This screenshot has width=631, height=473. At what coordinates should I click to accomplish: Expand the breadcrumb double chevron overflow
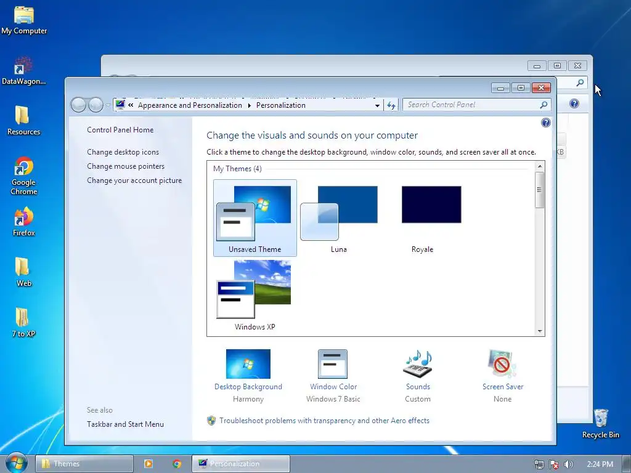(x=131, y=105)
